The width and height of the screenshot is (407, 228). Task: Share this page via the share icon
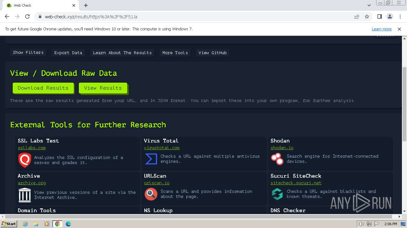pyautogui.click(x=357, y=16)
